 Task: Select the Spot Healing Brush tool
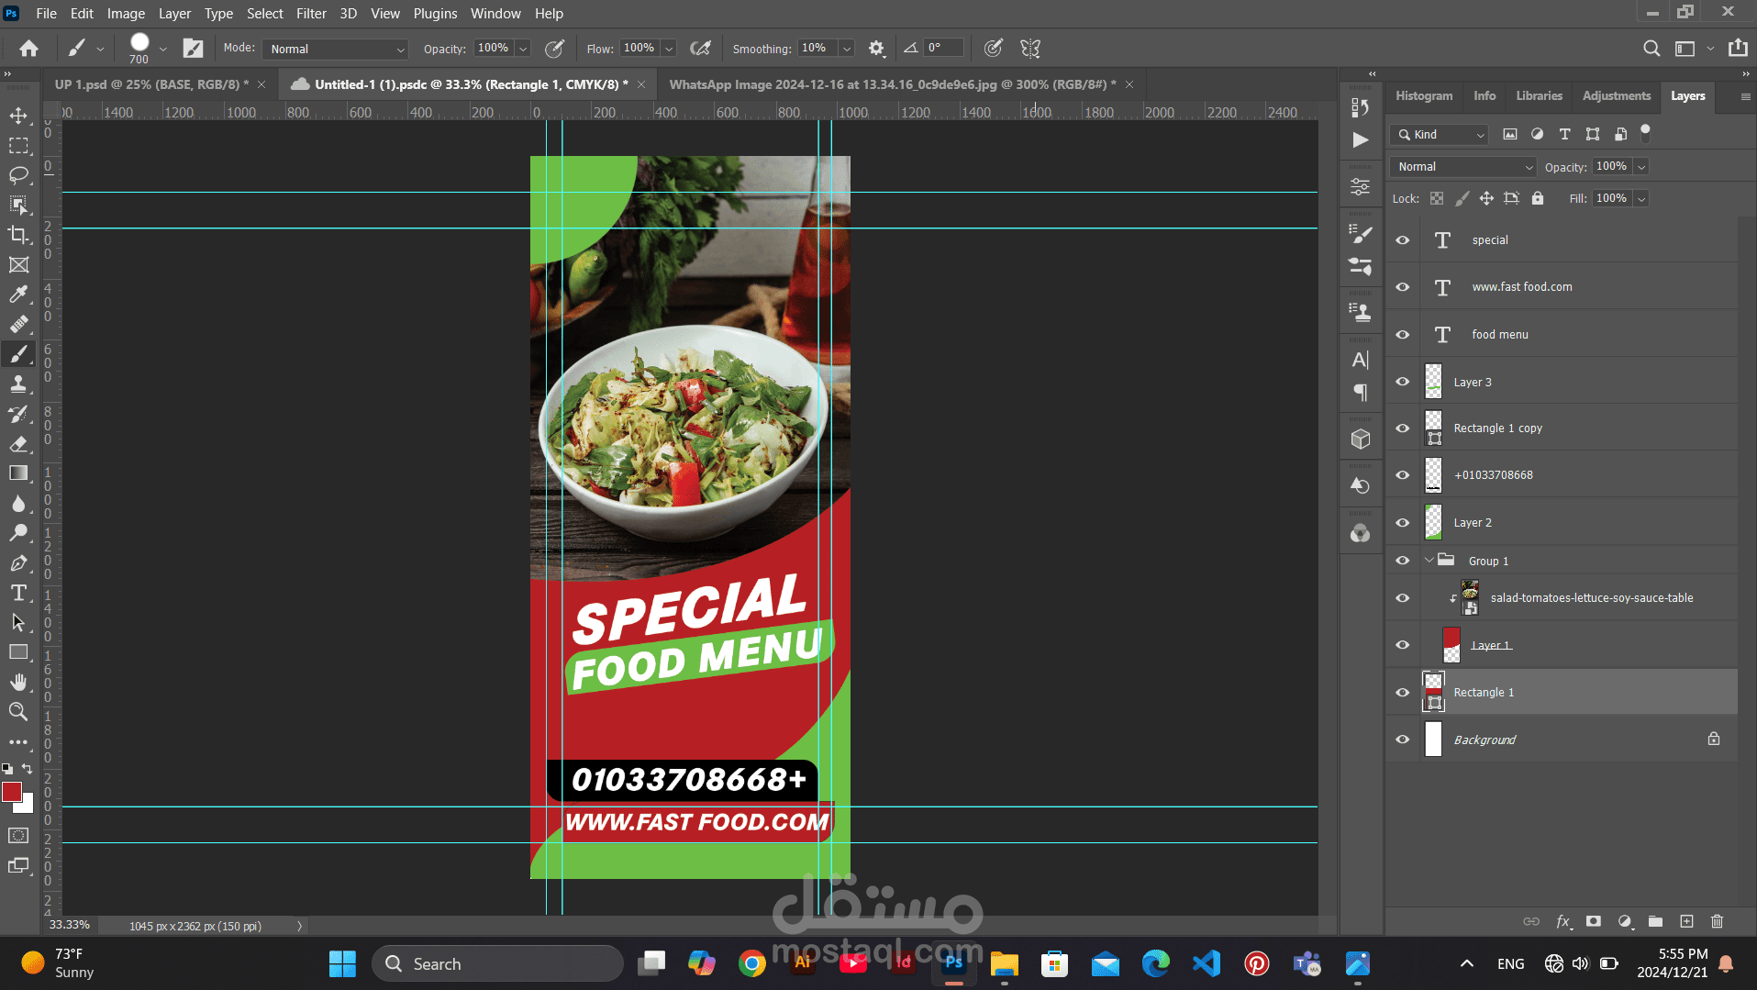click(18, 324)
